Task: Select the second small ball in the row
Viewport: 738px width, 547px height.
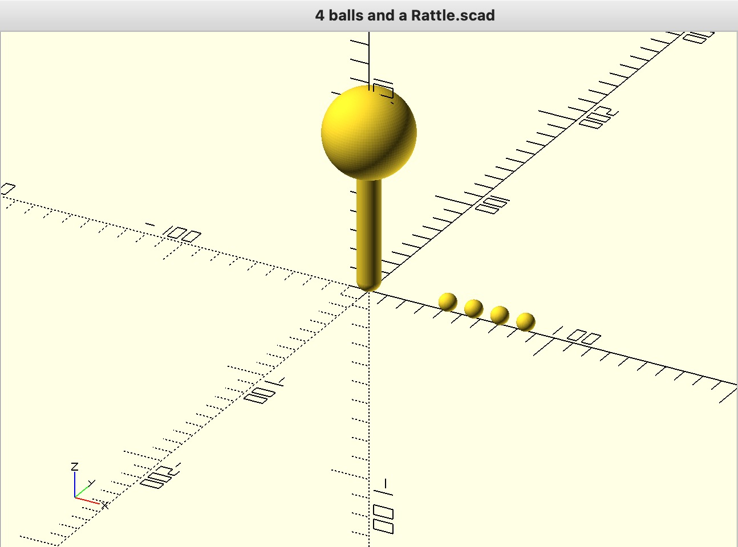Action: click(x=473, y=308)
